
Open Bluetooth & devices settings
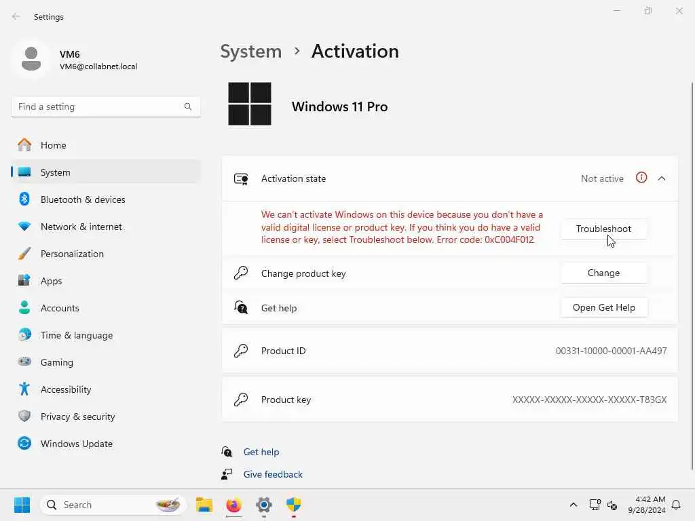pyautogui.click(x=105, y=199)
